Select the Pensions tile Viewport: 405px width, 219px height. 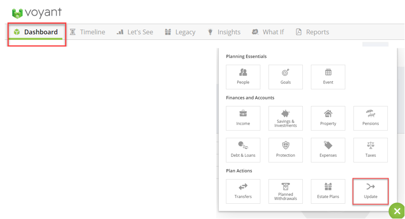coord(370,118)
